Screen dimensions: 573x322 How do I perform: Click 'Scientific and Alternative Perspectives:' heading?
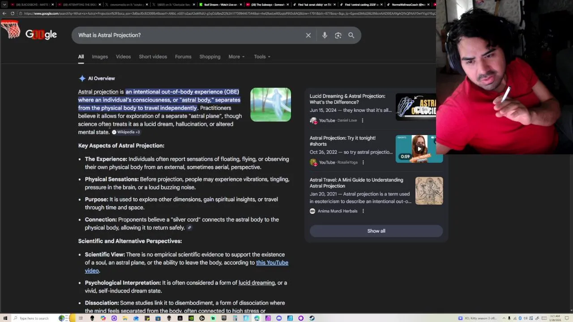[x=130, y=241]
